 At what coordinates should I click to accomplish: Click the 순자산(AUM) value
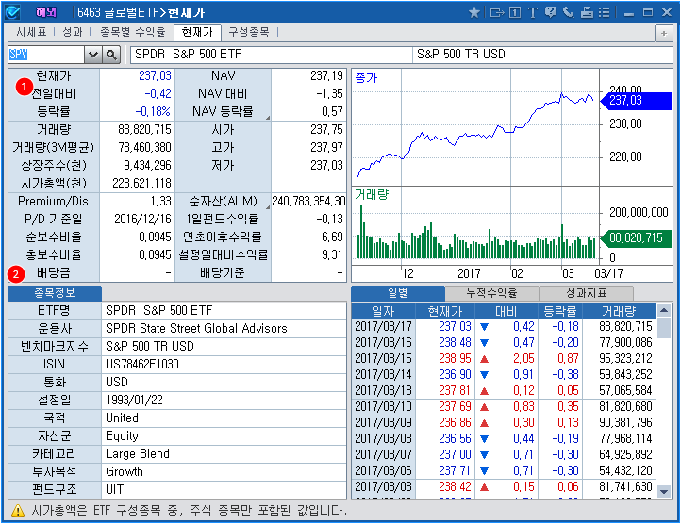pyautogui.click(x=308, y=201)
